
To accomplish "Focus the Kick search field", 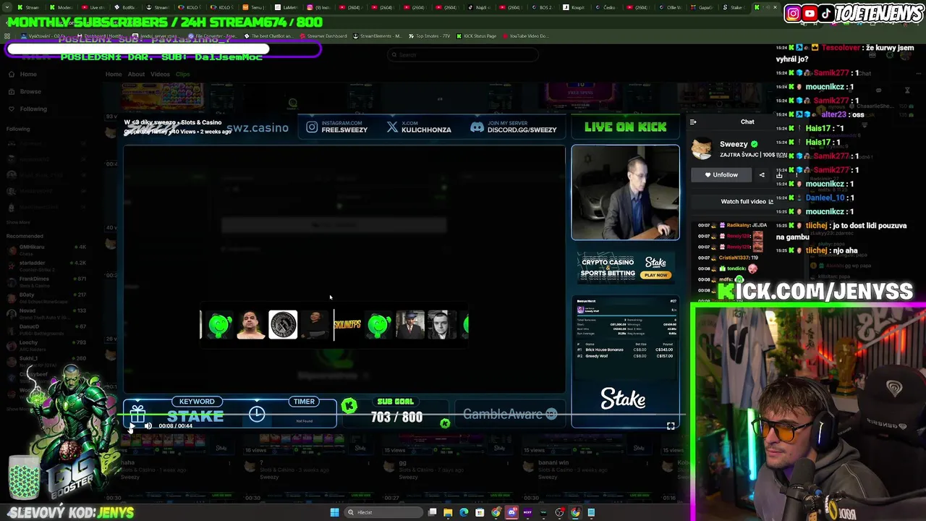I will (x=463, y=55).
